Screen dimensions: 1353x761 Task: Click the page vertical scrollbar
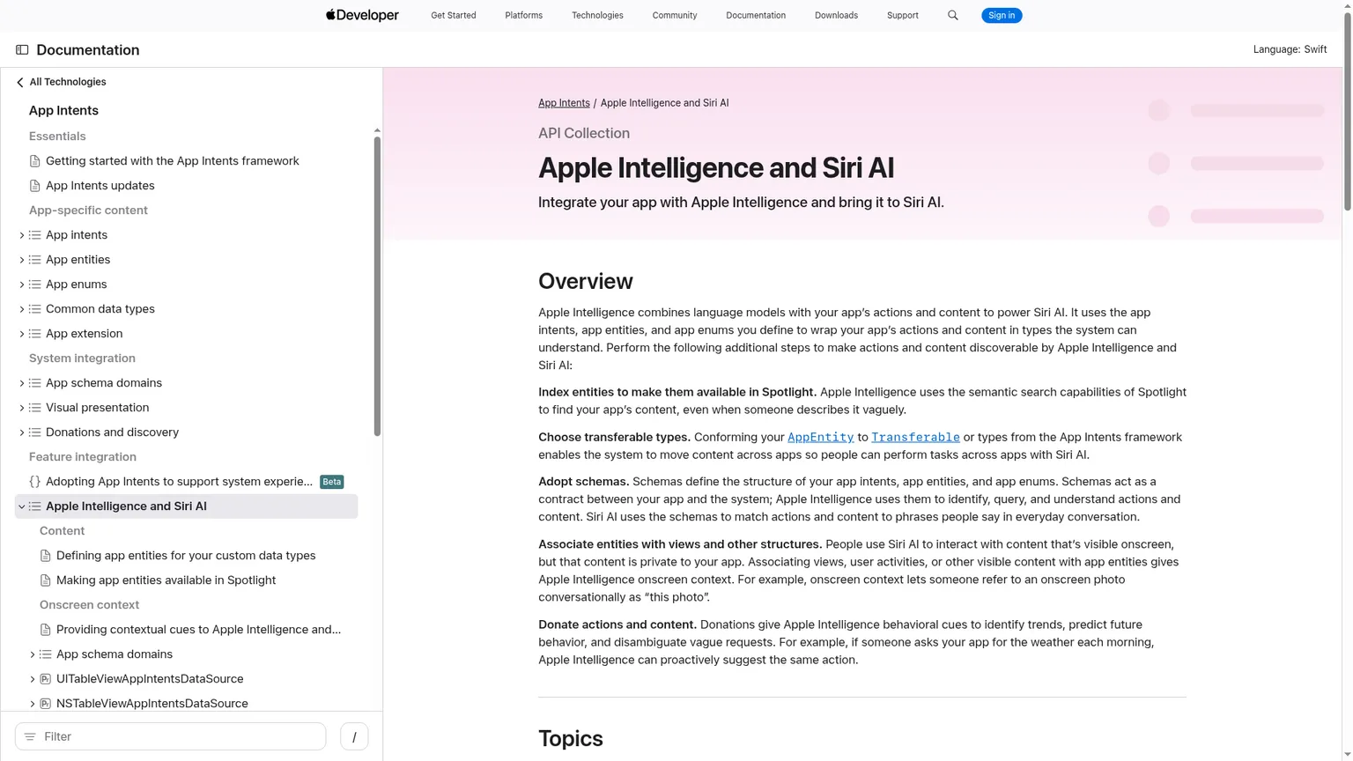(x=1347, y=114)
